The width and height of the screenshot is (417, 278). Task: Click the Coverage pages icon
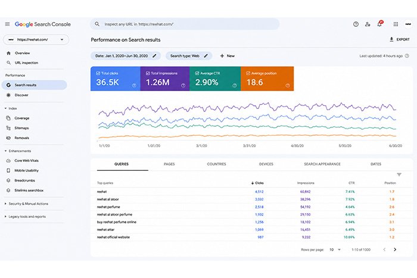coord(8,118)
